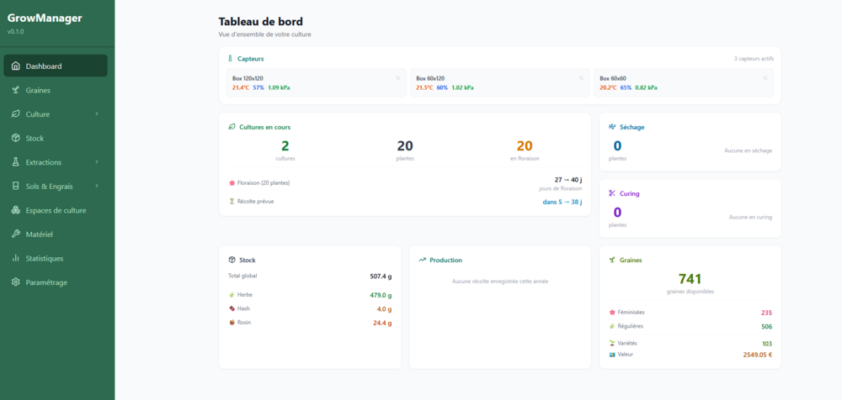Click the Espaces de culture cubes icon
Screen dimensions: 842x400
tap(15, 210)
